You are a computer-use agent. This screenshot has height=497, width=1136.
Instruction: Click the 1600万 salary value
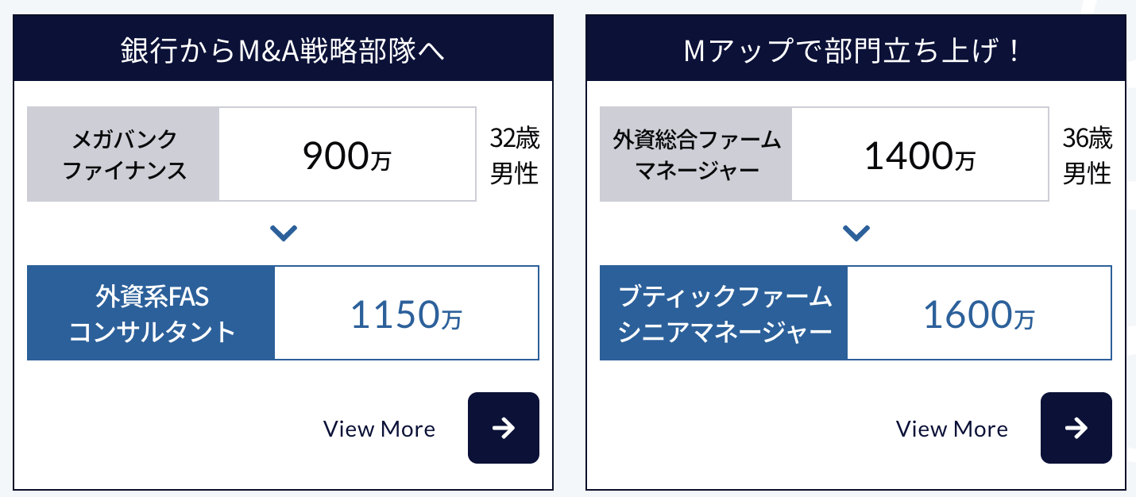[980, 313]
